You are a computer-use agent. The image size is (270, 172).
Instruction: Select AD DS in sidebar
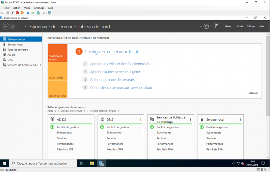click(x=21, y=55)
